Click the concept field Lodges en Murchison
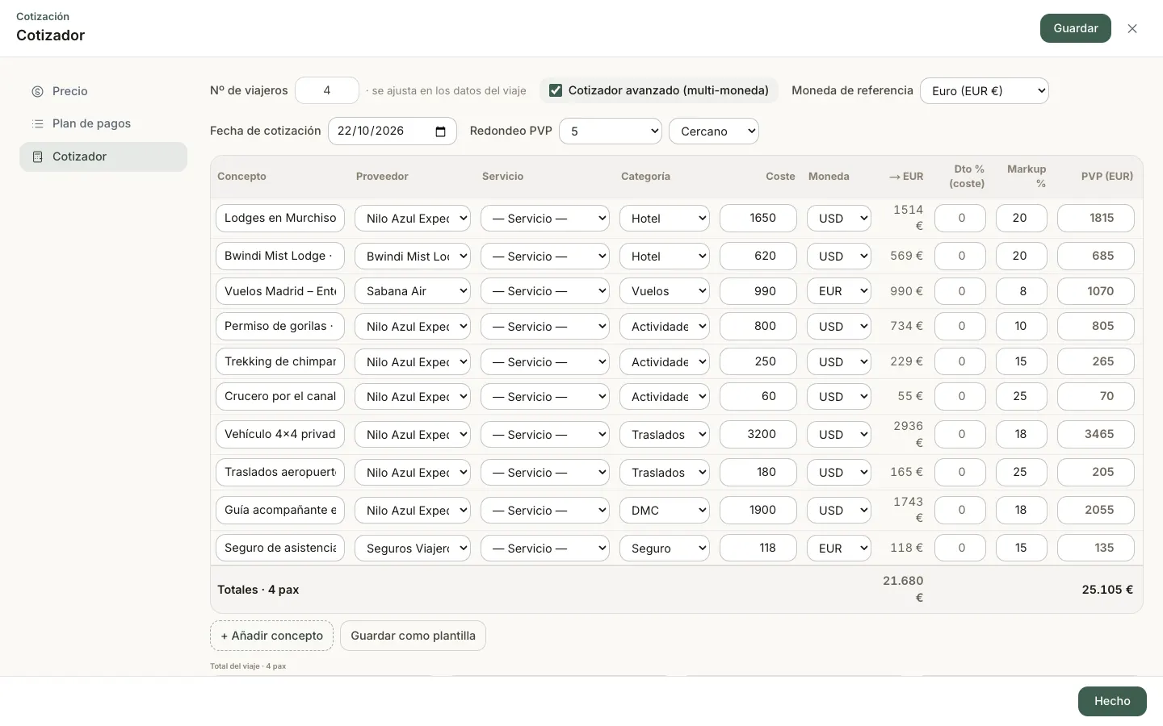 pos(280,218)
